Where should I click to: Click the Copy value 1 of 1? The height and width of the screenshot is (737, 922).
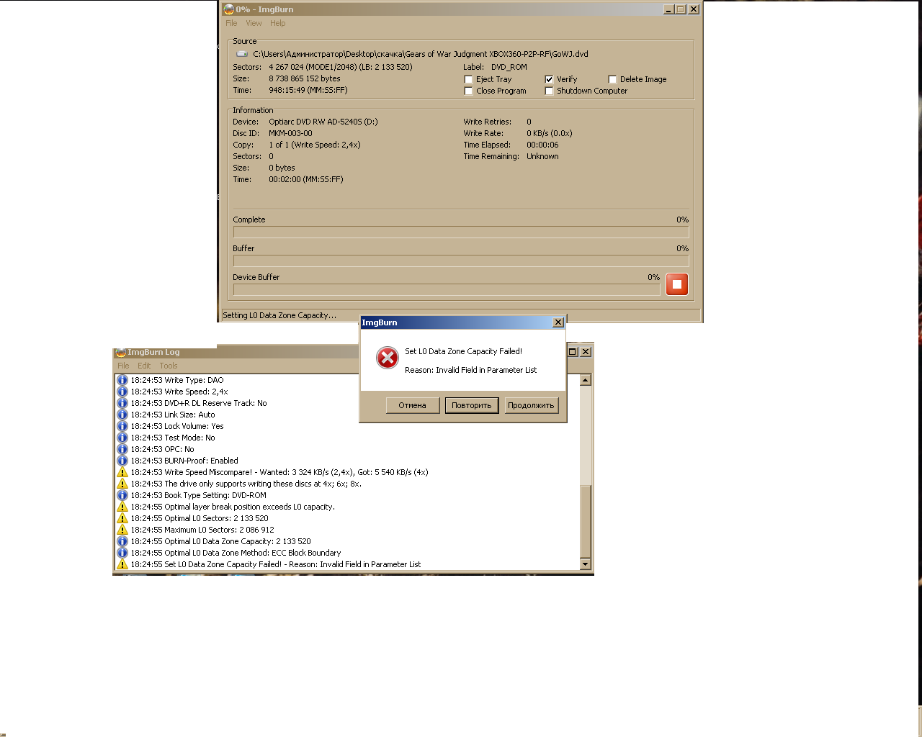click(x=315, y=145)
